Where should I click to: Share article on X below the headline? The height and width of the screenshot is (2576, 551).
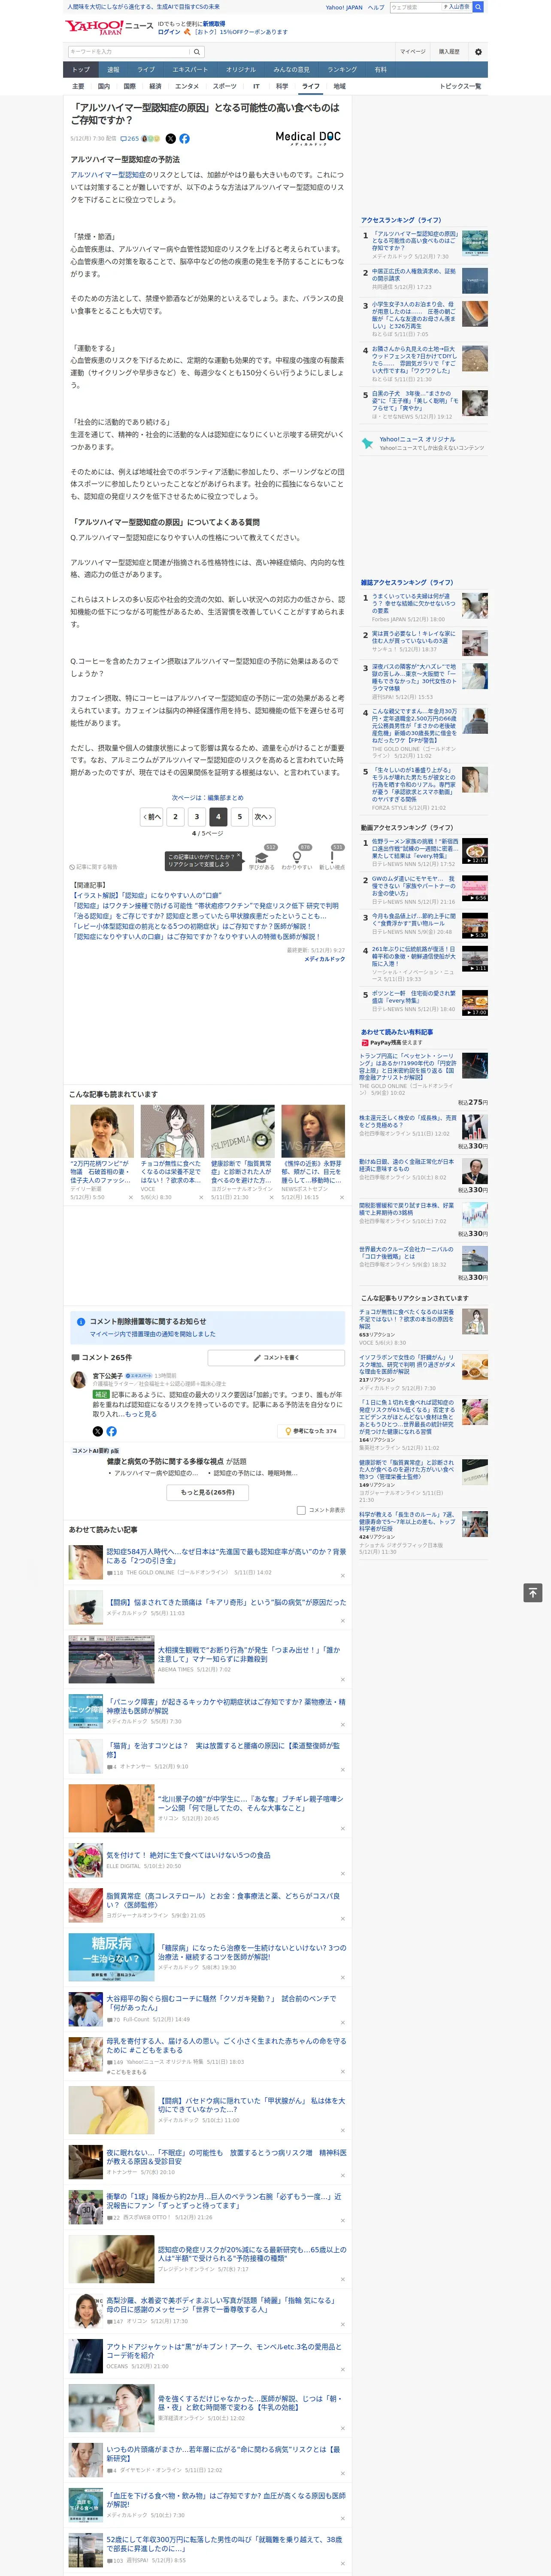click(170, 139)
